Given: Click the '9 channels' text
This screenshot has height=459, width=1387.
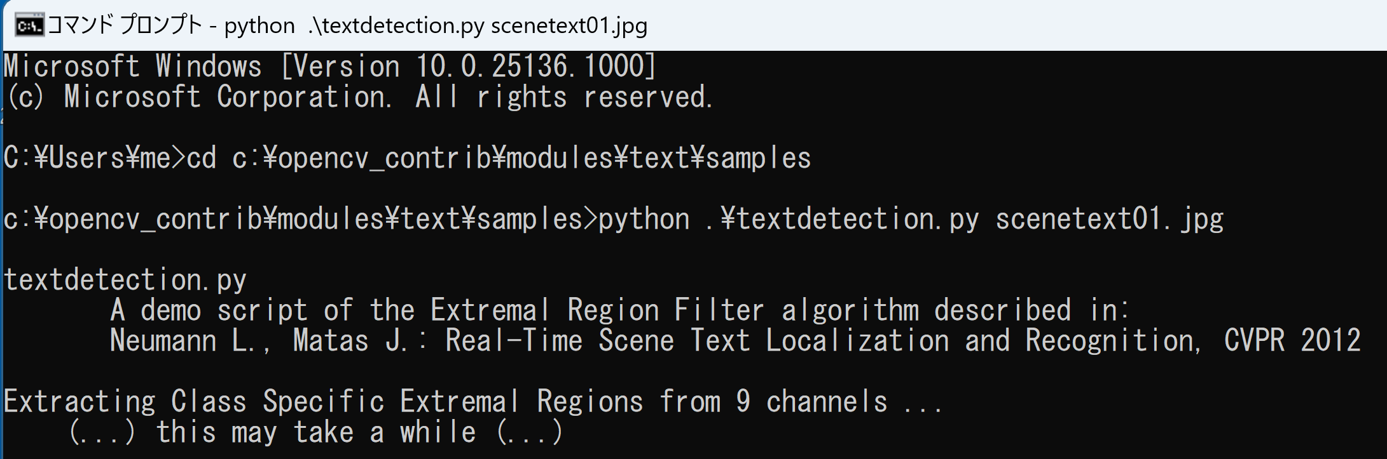Looking at the screenshot, I should click(x=812, y=402).
